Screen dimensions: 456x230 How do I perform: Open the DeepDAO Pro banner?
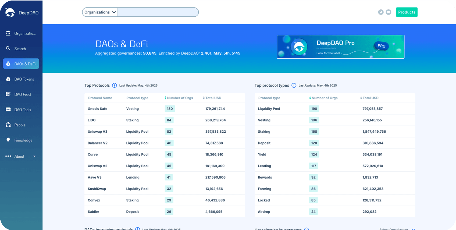tap(340, 47)
